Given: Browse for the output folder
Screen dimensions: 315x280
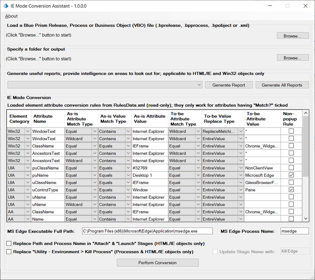Looking at the screenshot, I should pyautogui.click(x=293, y=58).
